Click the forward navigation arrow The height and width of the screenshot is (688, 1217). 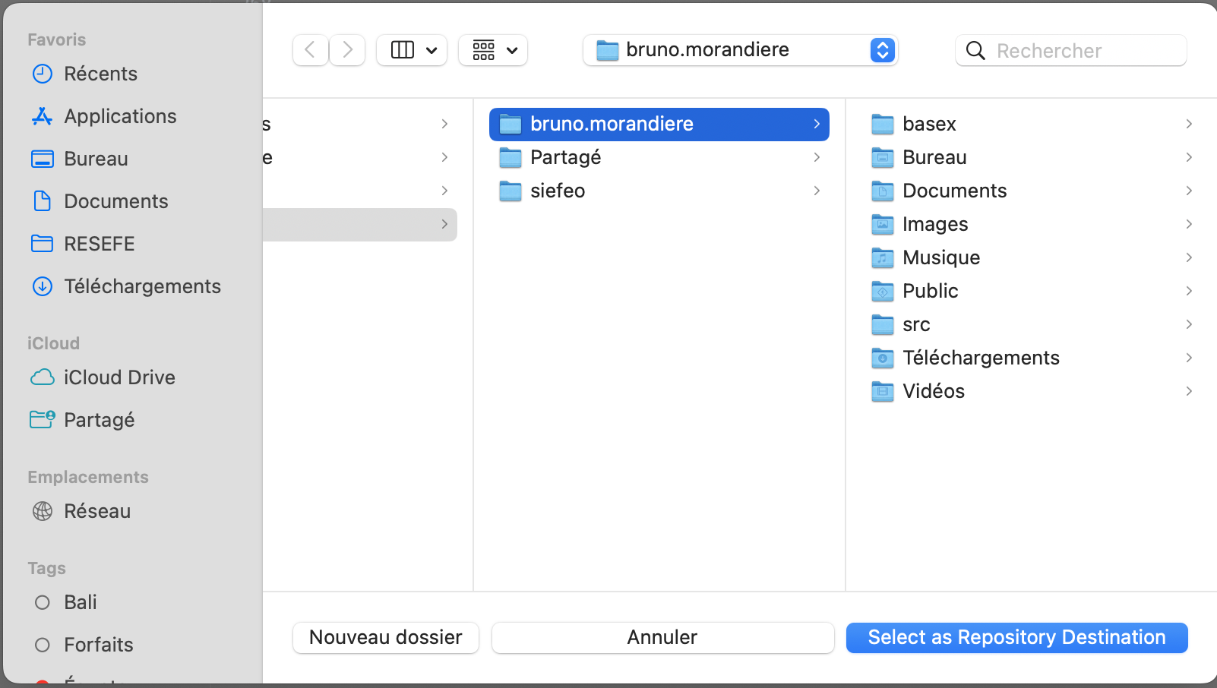point(347,50)
